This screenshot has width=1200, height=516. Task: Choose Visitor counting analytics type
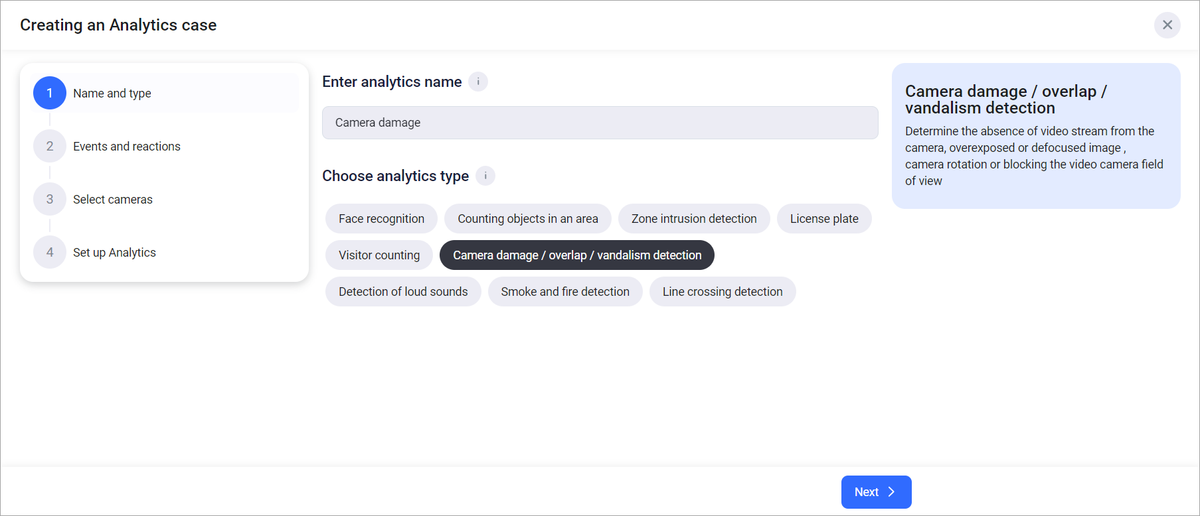(x=379, y=255)
